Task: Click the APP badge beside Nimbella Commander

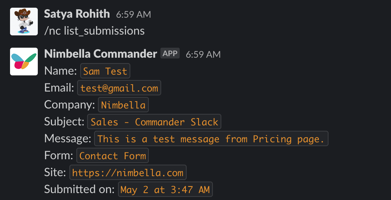Action: coord(170,53)
